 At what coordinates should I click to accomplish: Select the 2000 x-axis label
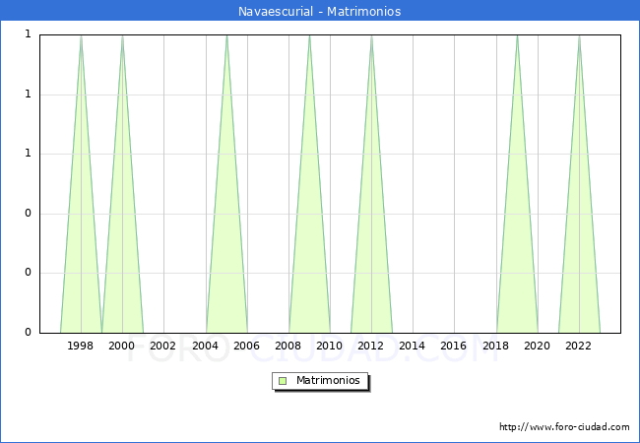(x=122, y=346)
